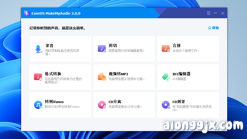Click description 同时录制电脑及麦克风声音
The height and width of the screenshot is (139, 247).
tap(62, 52)
